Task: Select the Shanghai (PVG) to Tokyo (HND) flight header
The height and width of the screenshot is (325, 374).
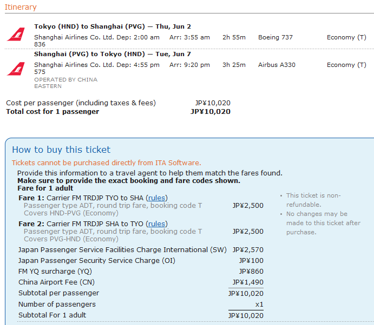Action: click(112, 54)
